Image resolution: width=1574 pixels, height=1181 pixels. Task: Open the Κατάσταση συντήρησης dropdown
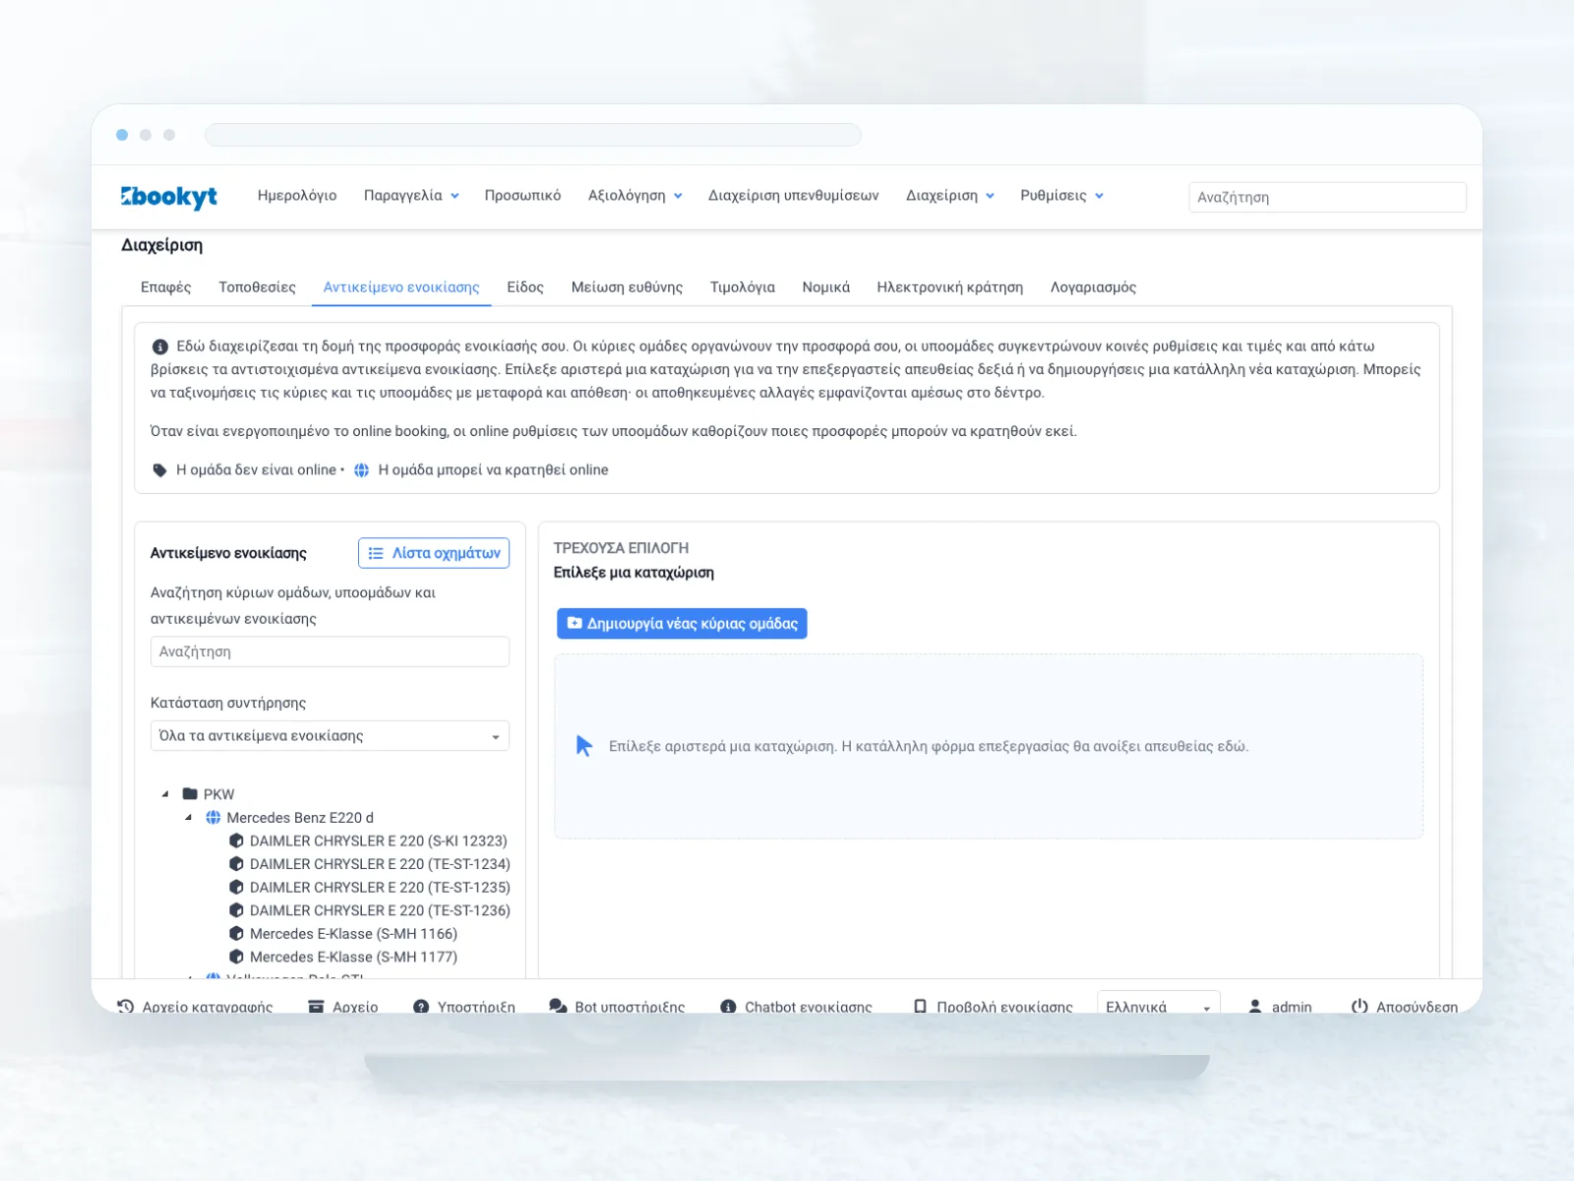(x=330, y=736)
